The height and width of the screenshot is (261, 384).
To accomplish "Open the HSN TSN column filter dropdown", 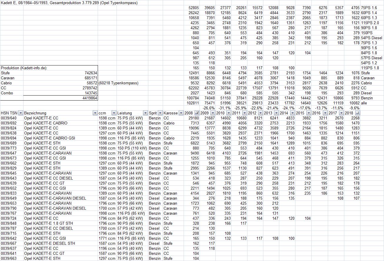I will (20, 113).
